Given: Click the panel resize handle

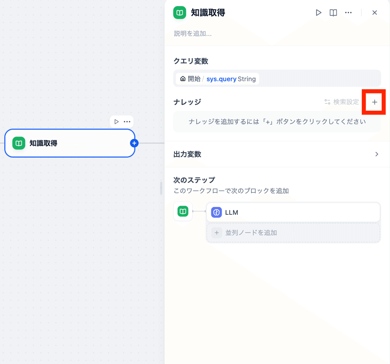Looking at the screenshot, I should [x=161, y=188].
